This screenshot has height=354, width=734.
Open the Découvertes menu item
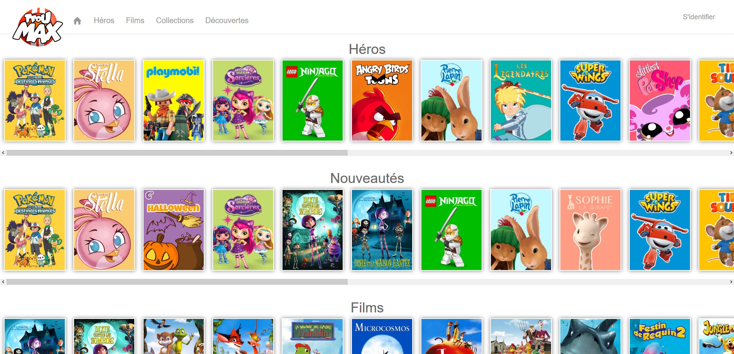point(227,20)
